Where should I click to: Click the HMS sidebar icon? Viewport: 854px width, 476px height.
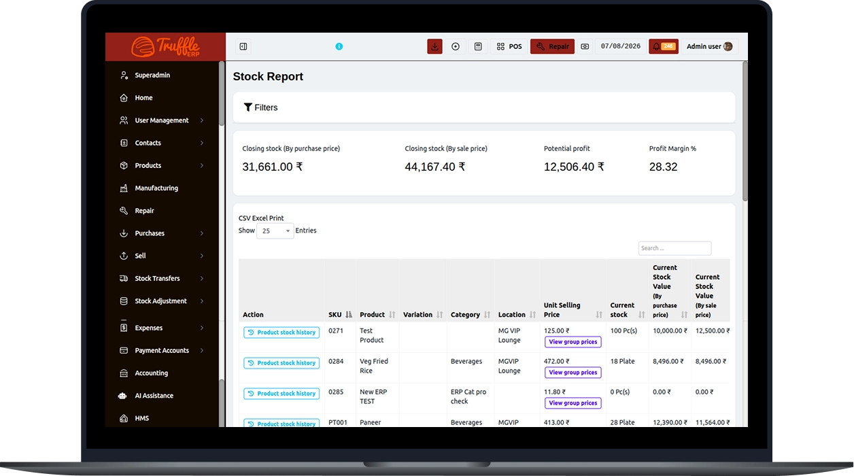[x=124, y=418]
